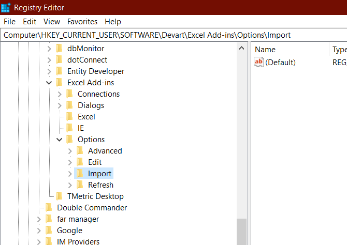Expand the Entity Developer key
The width and height of the screenshot is (347, 245).
click(x=49, y=71)
